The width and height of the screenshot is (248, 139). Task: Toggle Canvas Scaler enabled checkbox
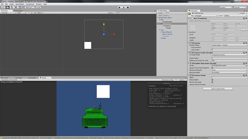click(x=193, y=53)
